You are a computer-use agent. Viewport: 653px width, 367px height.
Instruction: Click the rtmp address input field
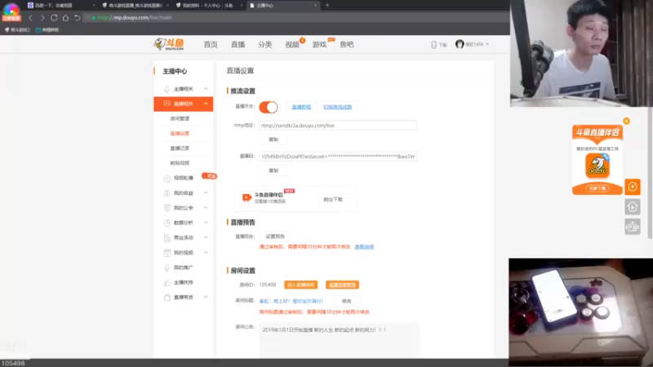(x=338, y=126)
